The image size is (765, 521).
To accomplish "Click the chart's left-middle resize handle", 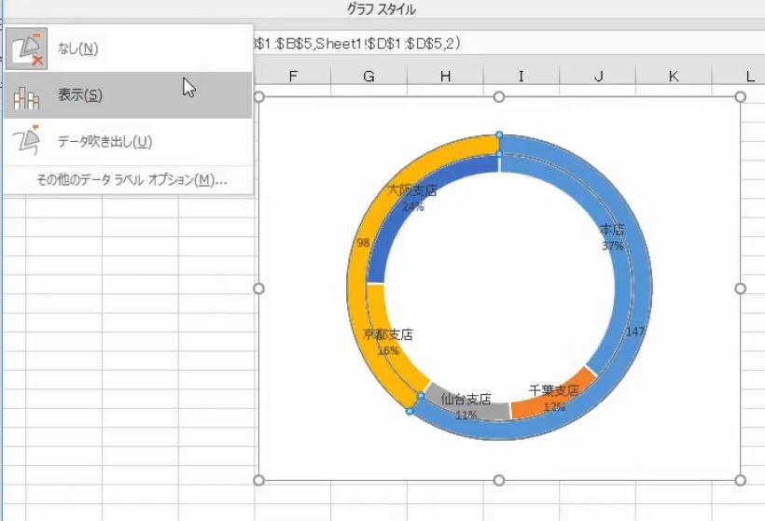I will tap(259, 289).
